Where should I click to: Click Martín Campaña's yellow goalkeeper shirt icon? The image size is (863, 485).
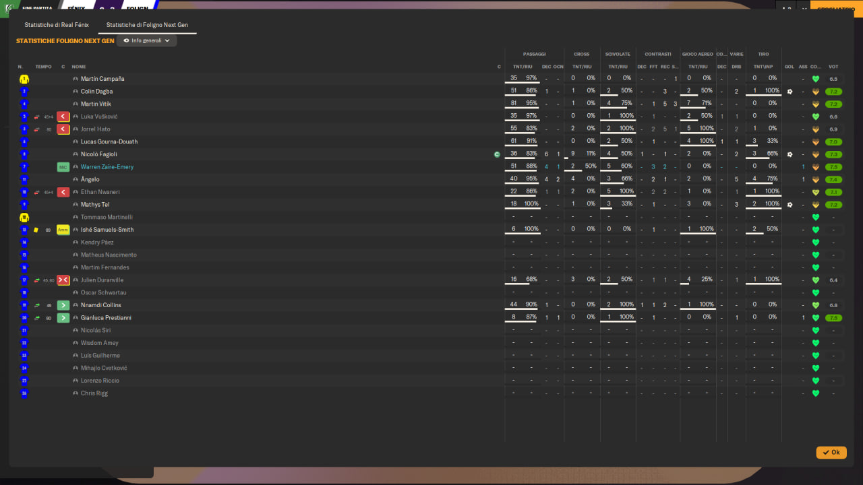[24, 79]
